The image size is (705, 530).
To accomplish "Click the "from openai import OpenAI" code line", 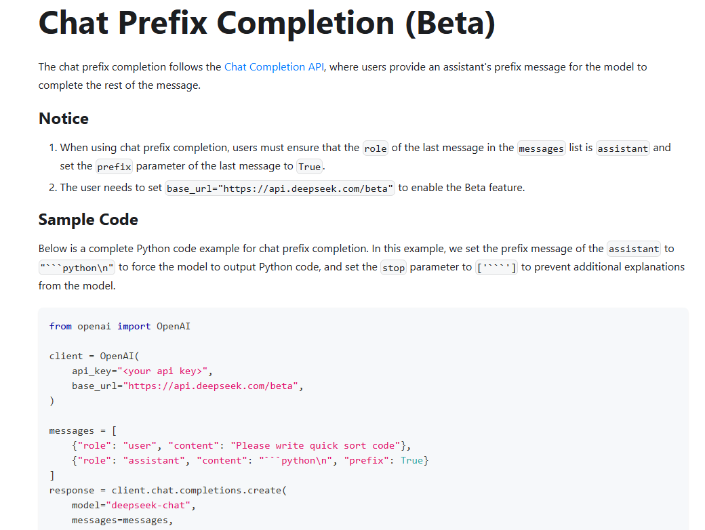I will [x=120, y=327].
